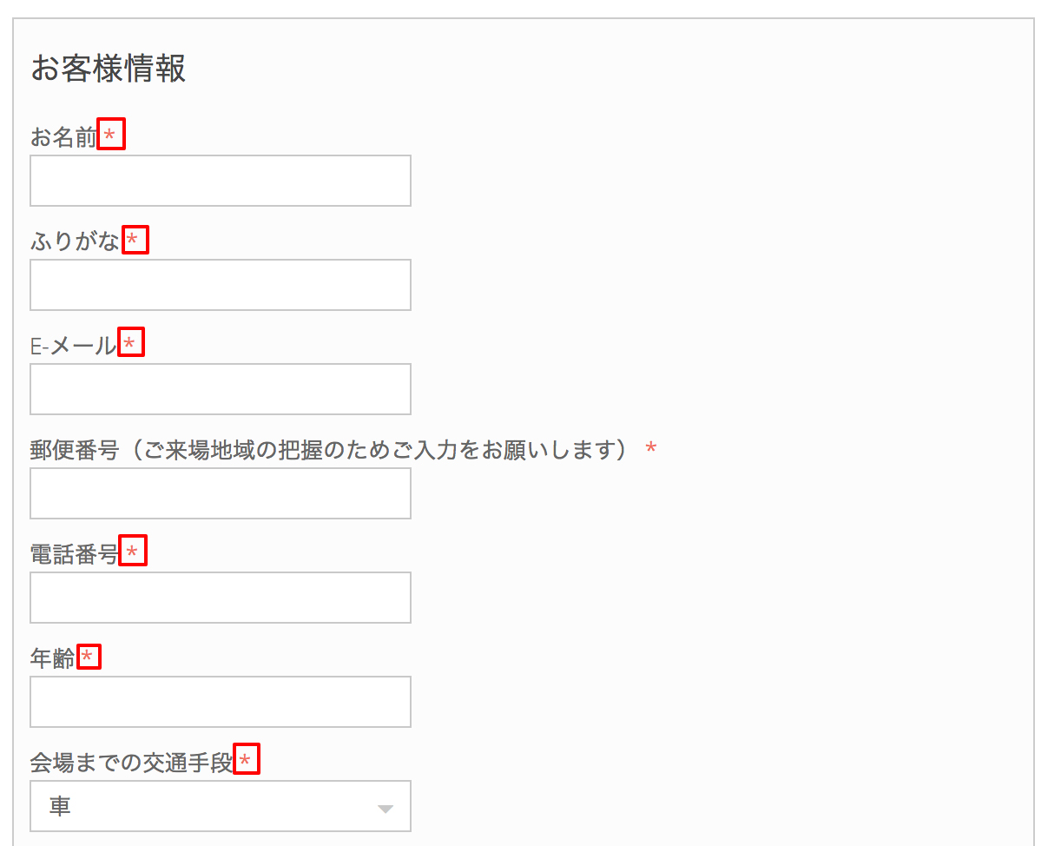Click the お名前 text input field
The image size is (1061, 846).
tap(221, 181)
